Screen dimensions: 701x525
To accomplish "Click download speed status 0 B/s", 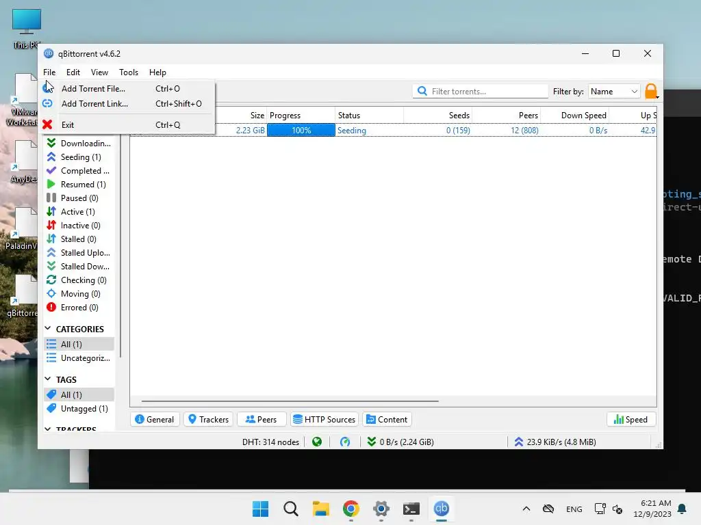I will (400, 442).
